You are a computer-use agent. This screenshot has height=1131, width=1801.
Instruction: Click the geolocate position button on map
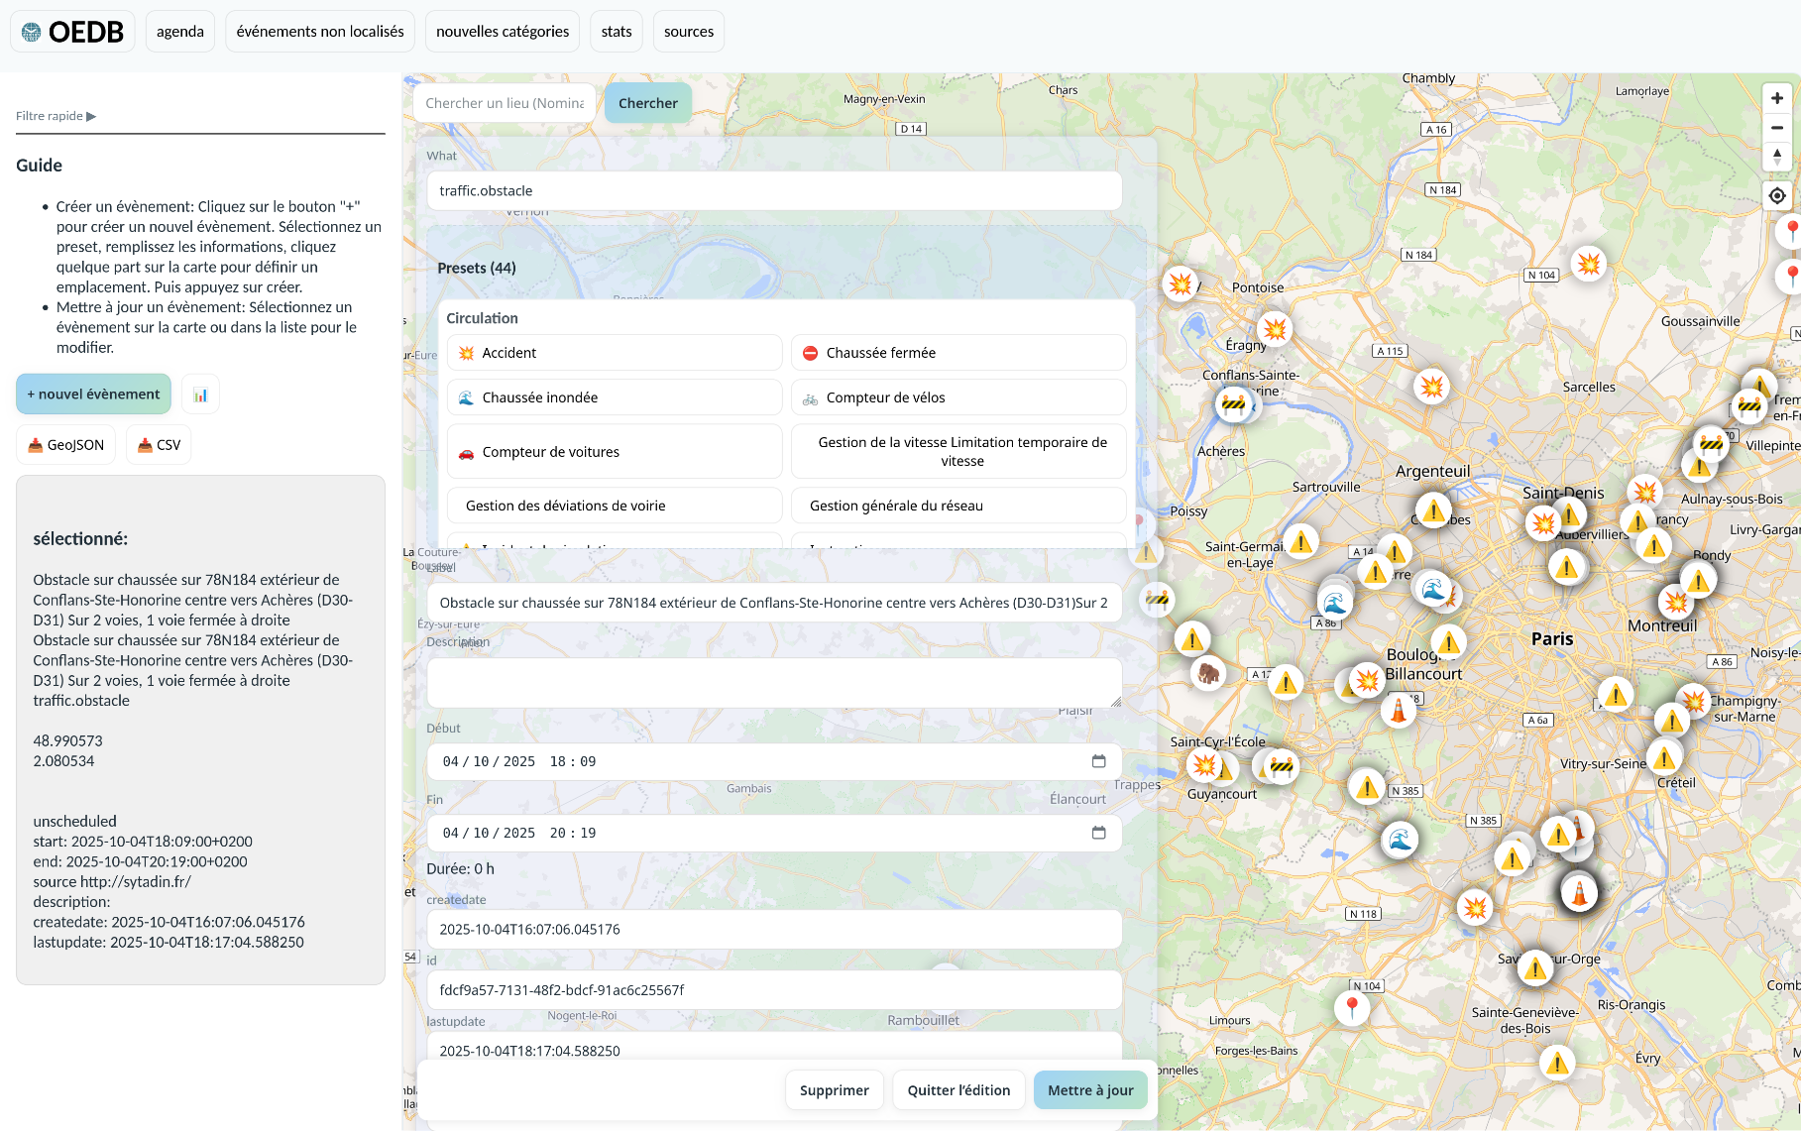1776,196
